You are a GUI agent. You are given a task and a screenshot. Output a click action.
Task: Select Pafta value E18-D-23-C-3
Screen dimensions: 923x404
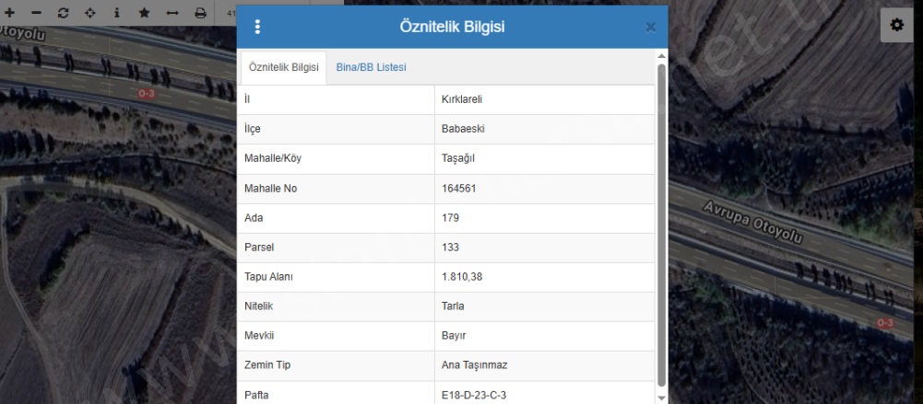[x=474, y=396]
